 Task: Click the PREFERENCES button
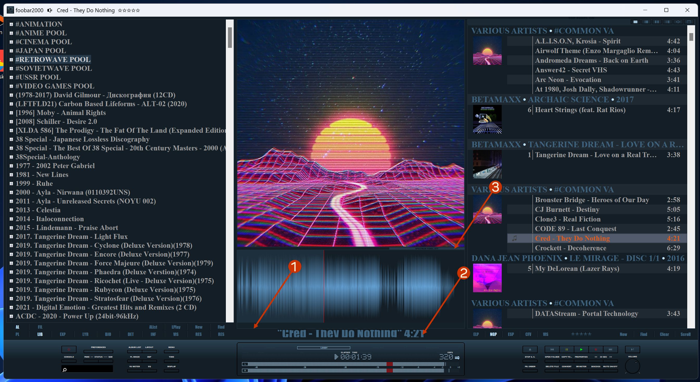point(98,351)
